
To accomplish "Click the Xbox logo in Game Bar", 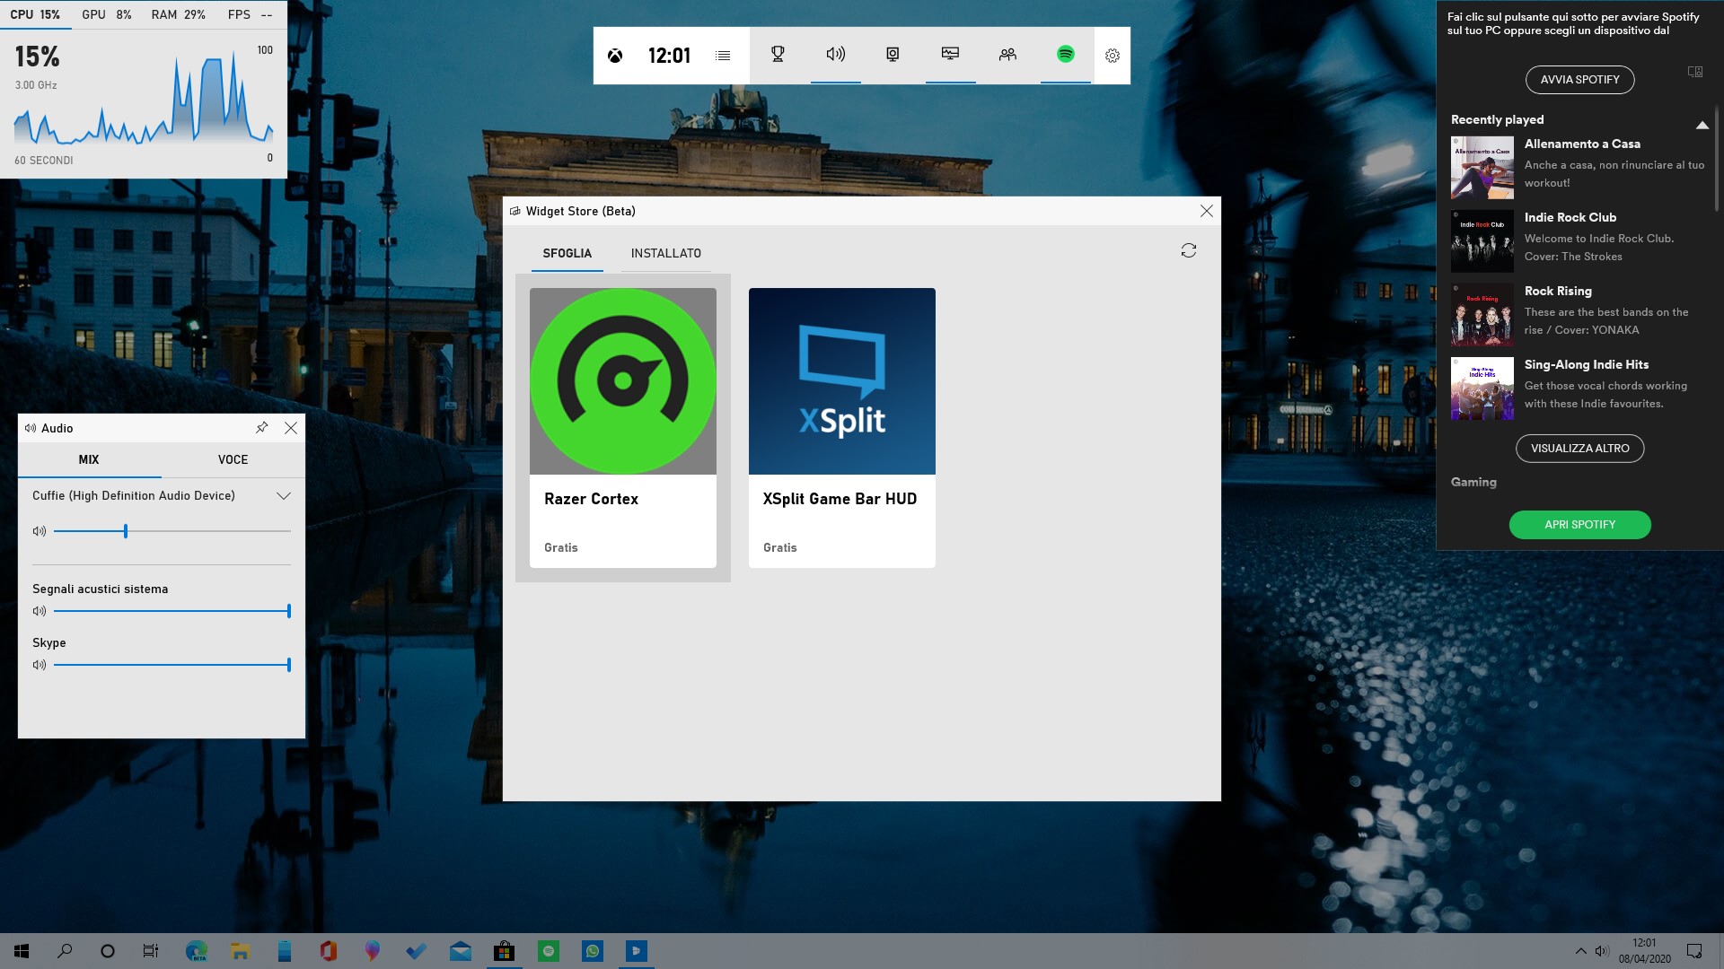I will coord(615,56).
